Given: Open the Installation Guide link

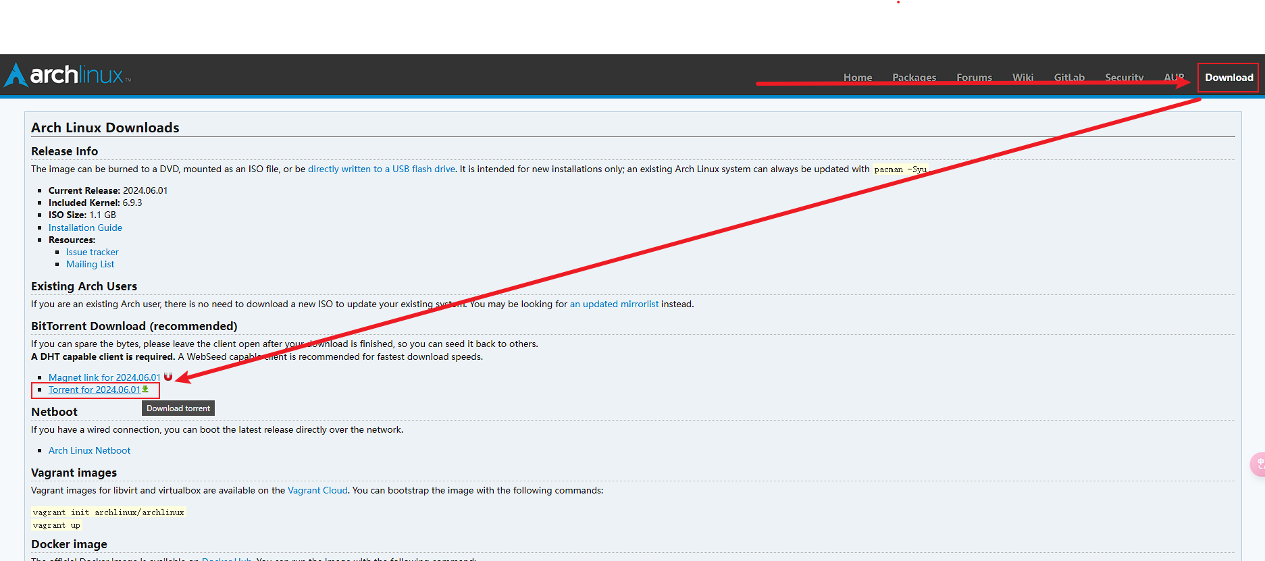Looking at the screenshot, I should click(85, 228).
